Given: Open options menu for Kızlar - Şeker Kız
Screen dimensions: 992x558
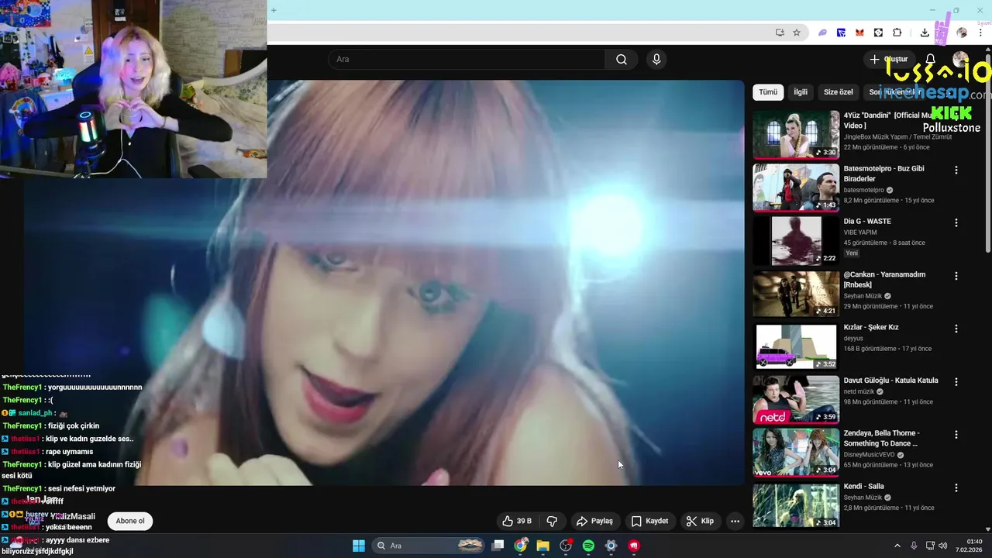Looking at the screenshot, I should tap(956, 329).
